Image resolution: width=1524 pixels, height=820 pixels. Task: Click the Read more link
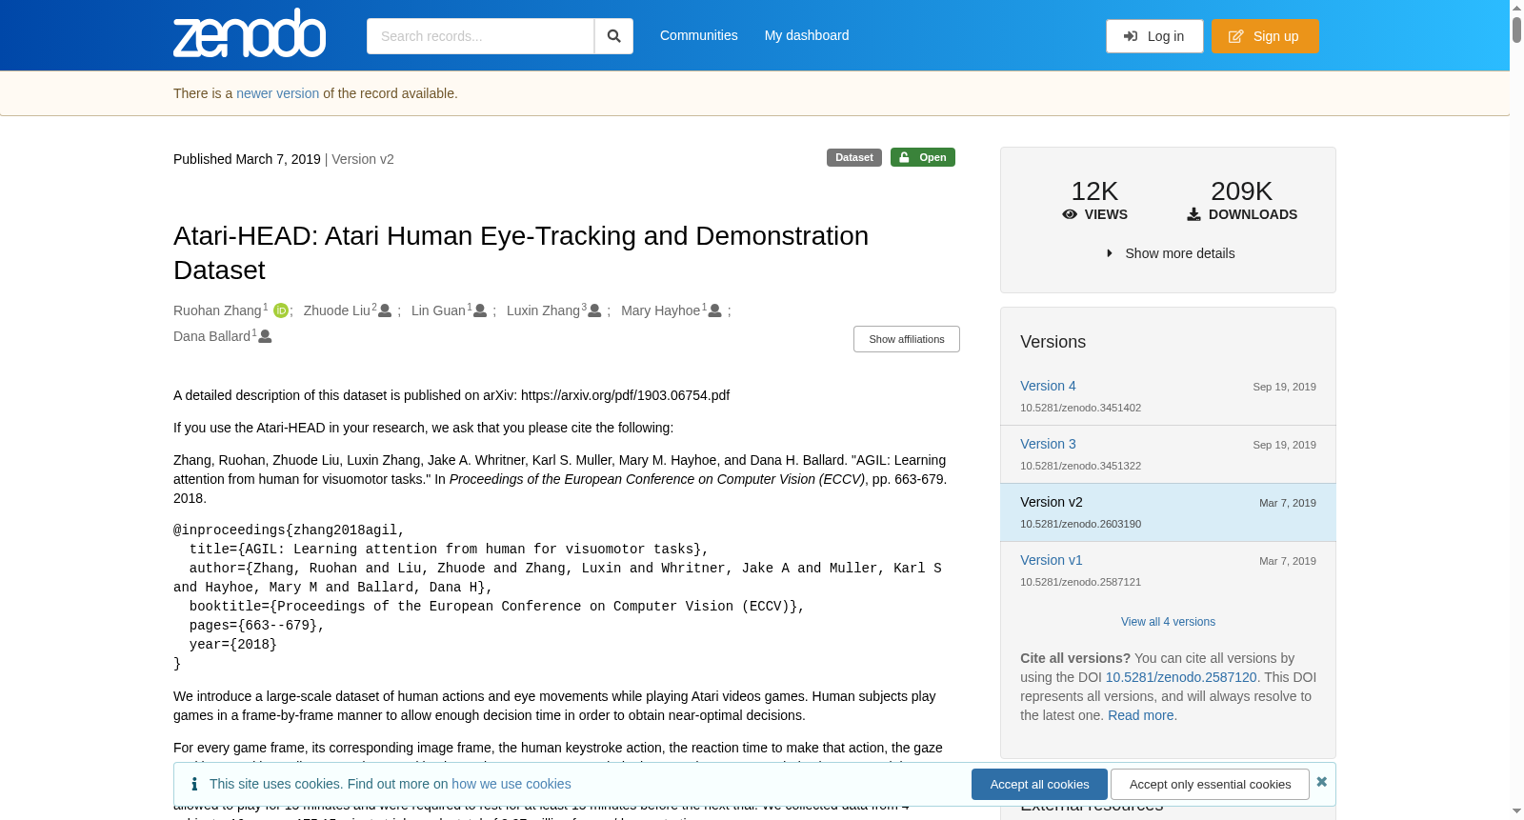(1141, 715)
